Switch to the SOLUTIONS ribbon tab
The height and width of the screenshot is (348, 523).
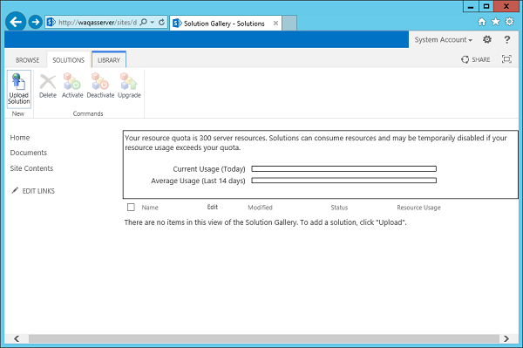pyautogui.click(x=68, y=60)
